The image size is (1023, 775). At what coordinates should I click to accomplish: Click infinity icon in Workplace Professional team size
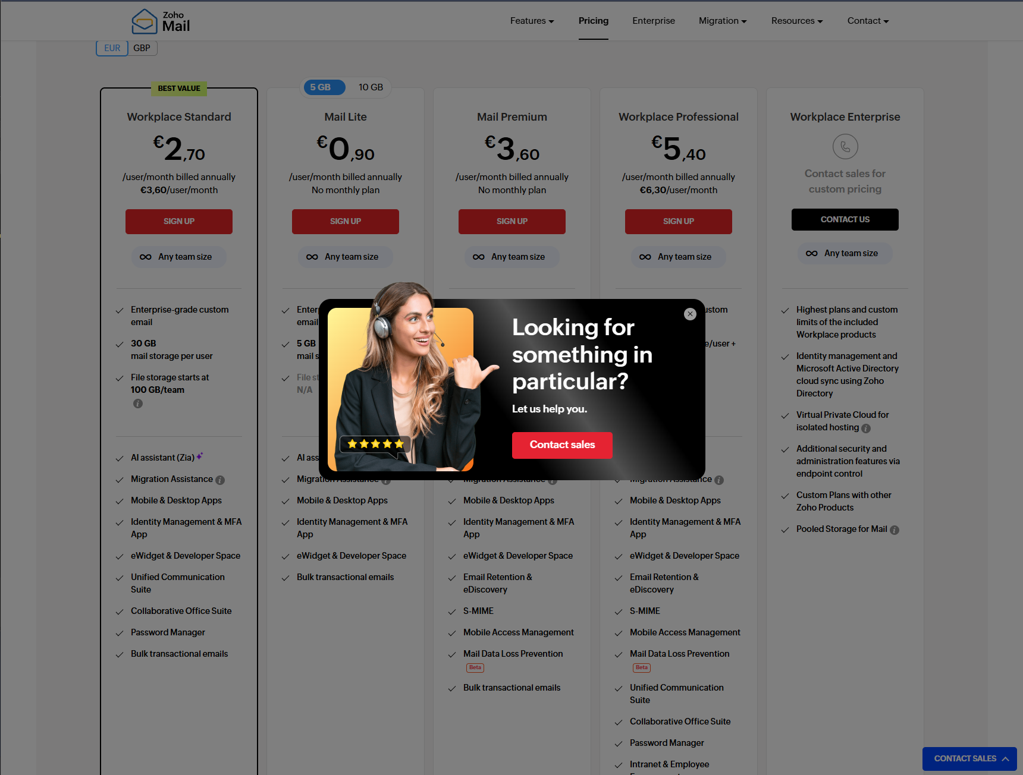click(645, 257)
